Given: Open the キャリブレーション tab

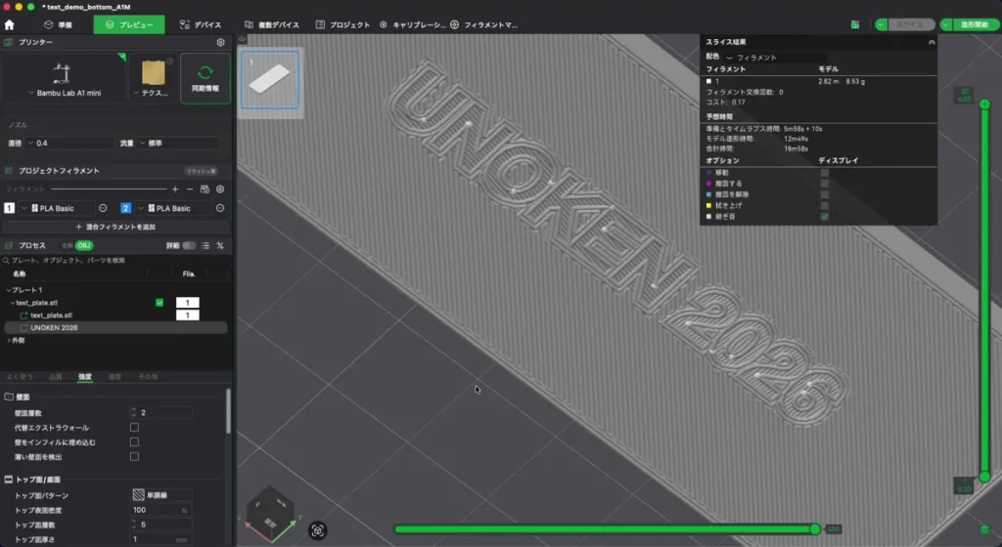Looking at the screenshot, I should click(413, 24).
